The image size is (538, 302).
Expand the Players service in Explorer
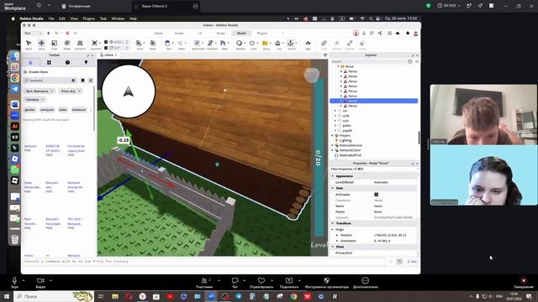point(332,136)
